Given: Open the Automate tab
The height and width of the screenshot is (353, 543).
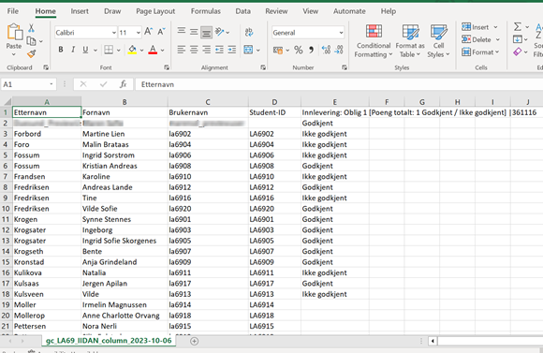Looking at the screenshot, I should [x=349, y=11].
